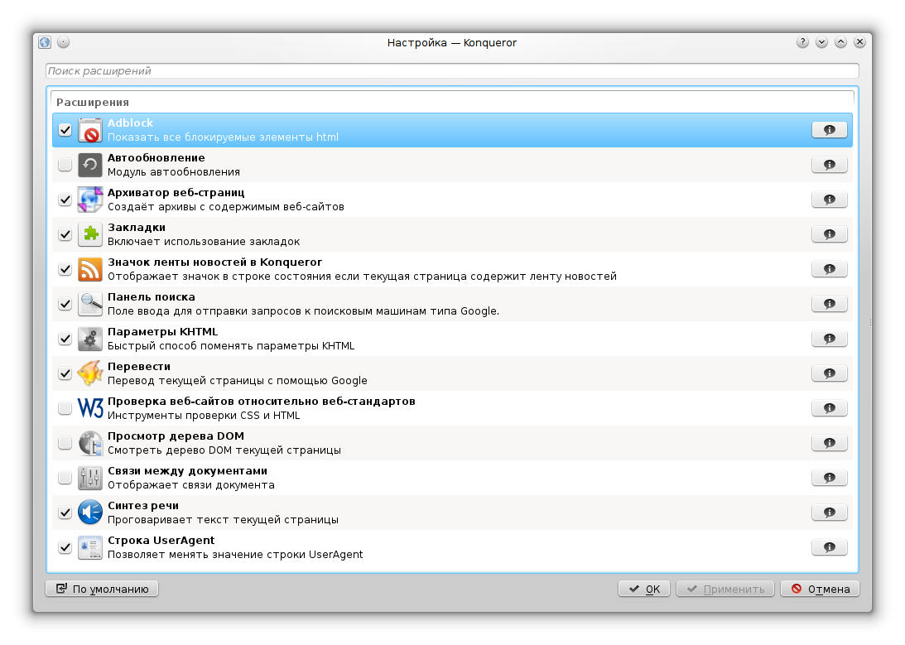Enable the Автообновление extension
Screen dimensions: 905x645
pos(65,164)
